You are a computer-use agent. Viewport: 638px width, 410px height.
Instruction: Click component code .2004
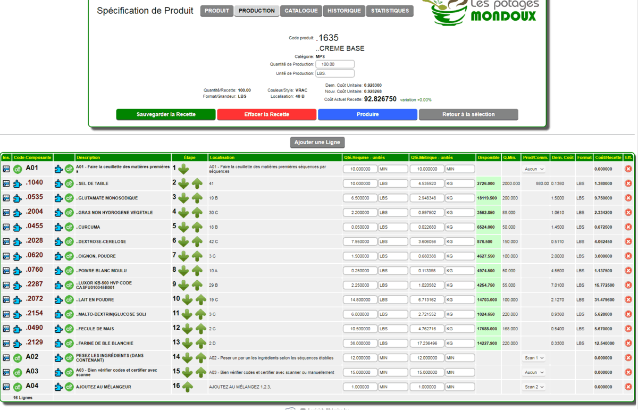pyautogui.click(x=35, y=212)
